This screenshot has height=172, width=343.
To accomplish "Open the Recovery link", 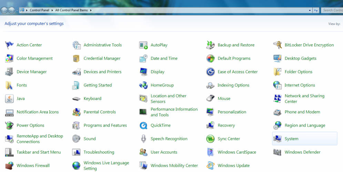I will coord(226,126).
